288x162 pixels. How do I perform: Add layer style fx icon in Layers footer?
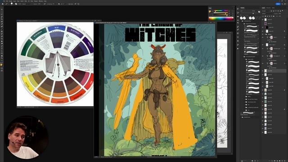[272, 161]
